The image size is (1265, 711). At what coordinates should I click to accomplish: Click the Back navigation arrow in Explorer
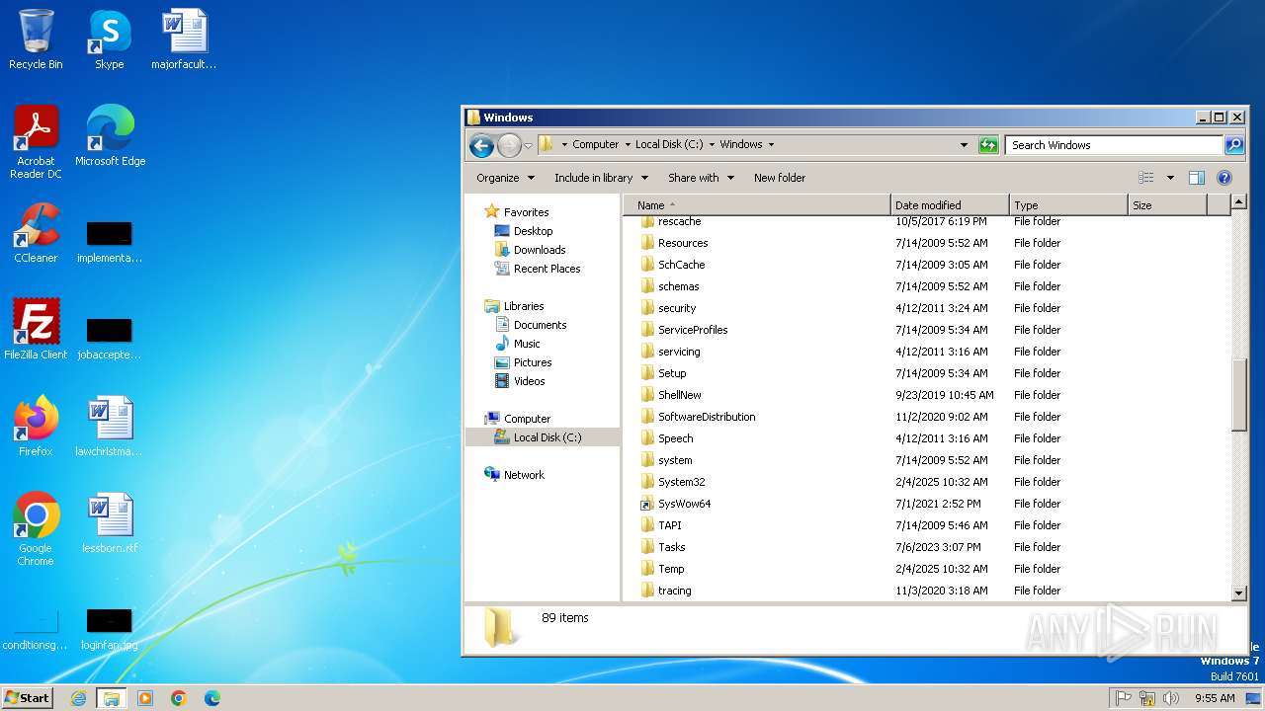tap(481, 146)
